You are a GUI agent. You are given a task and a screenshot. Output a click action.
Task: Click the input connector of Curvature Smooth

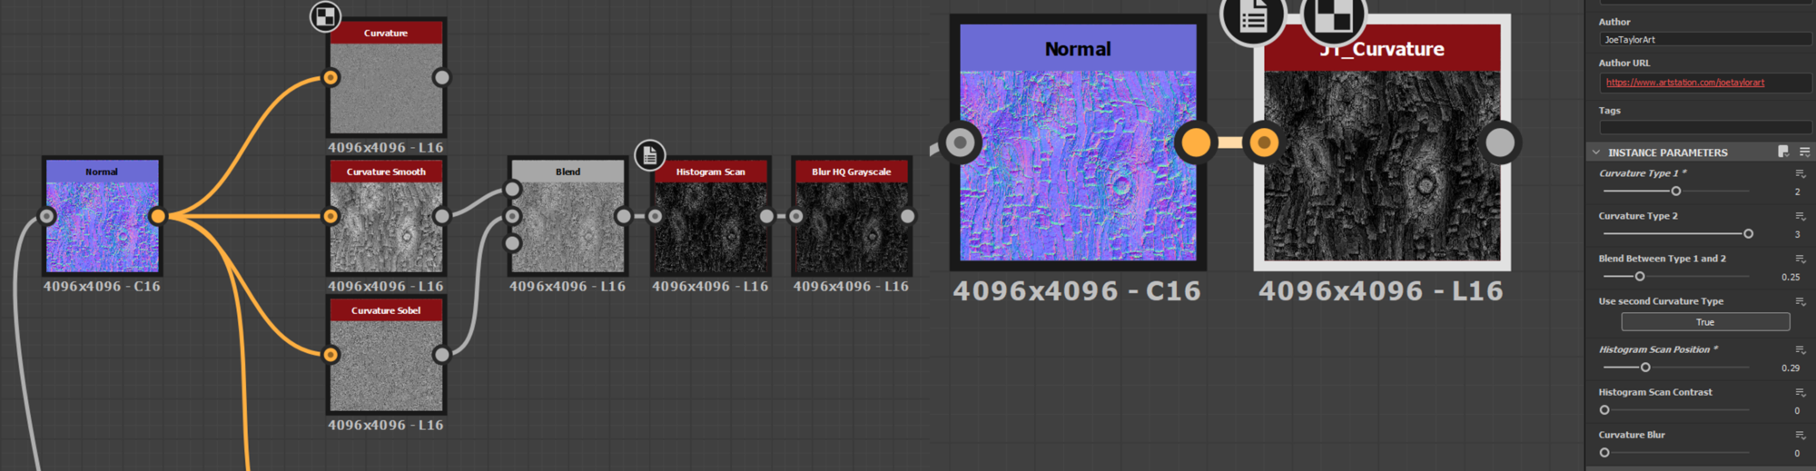(x=331, y=216)
